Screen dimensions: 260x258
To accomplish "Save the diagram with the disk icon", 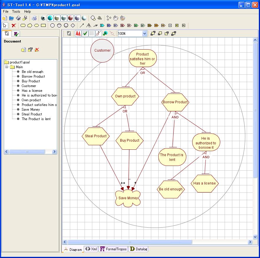I will pyautogui.click(x=18, y=18).
